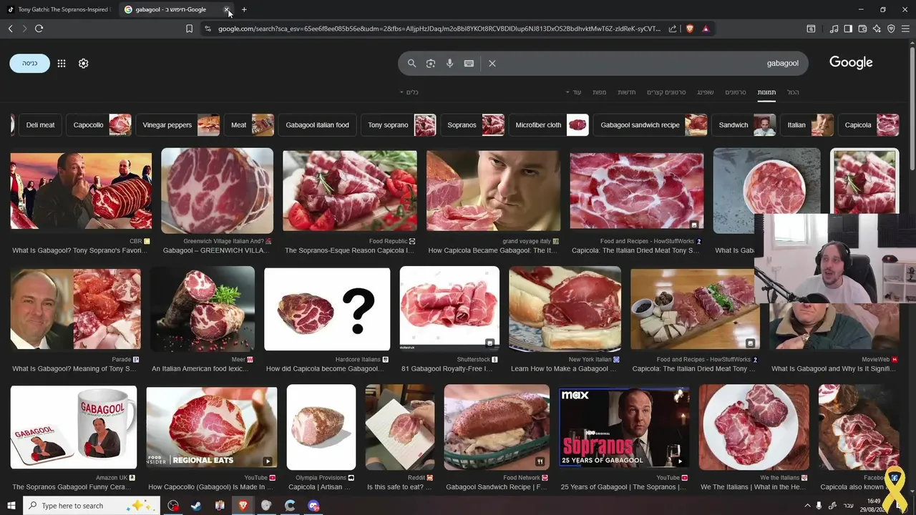Open Google Lens image search icon
The height and width of the screenshot is (515, 916).
(431, 63)
